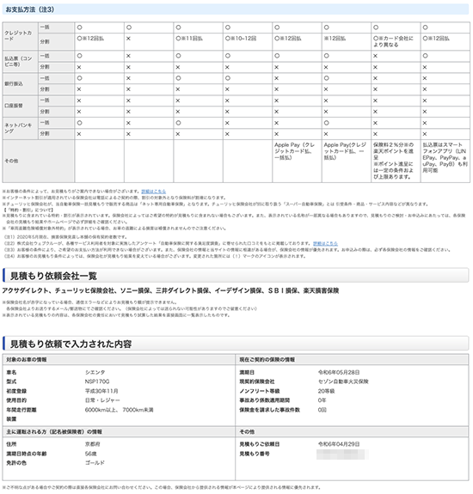The image size is (473, 494).
Task: Select the 払込票（コンビニ等） row label
Action: coord(20,62)
